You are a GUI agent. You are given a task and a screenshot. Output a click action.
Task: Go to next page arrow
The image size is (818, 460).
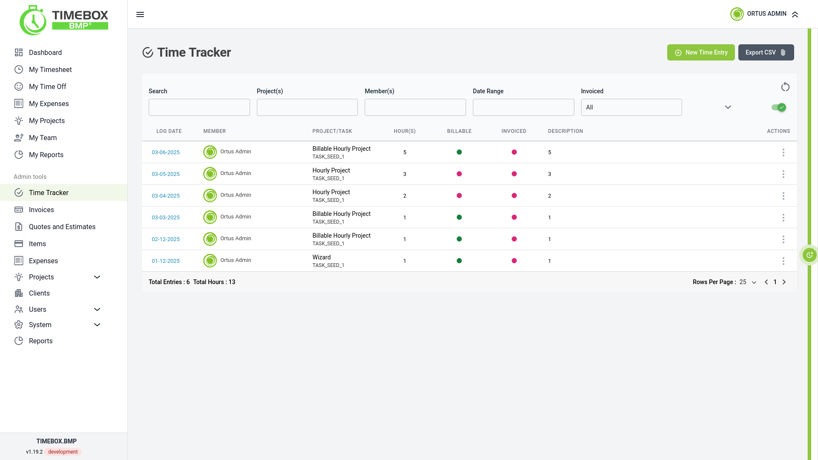click(784, 282)
